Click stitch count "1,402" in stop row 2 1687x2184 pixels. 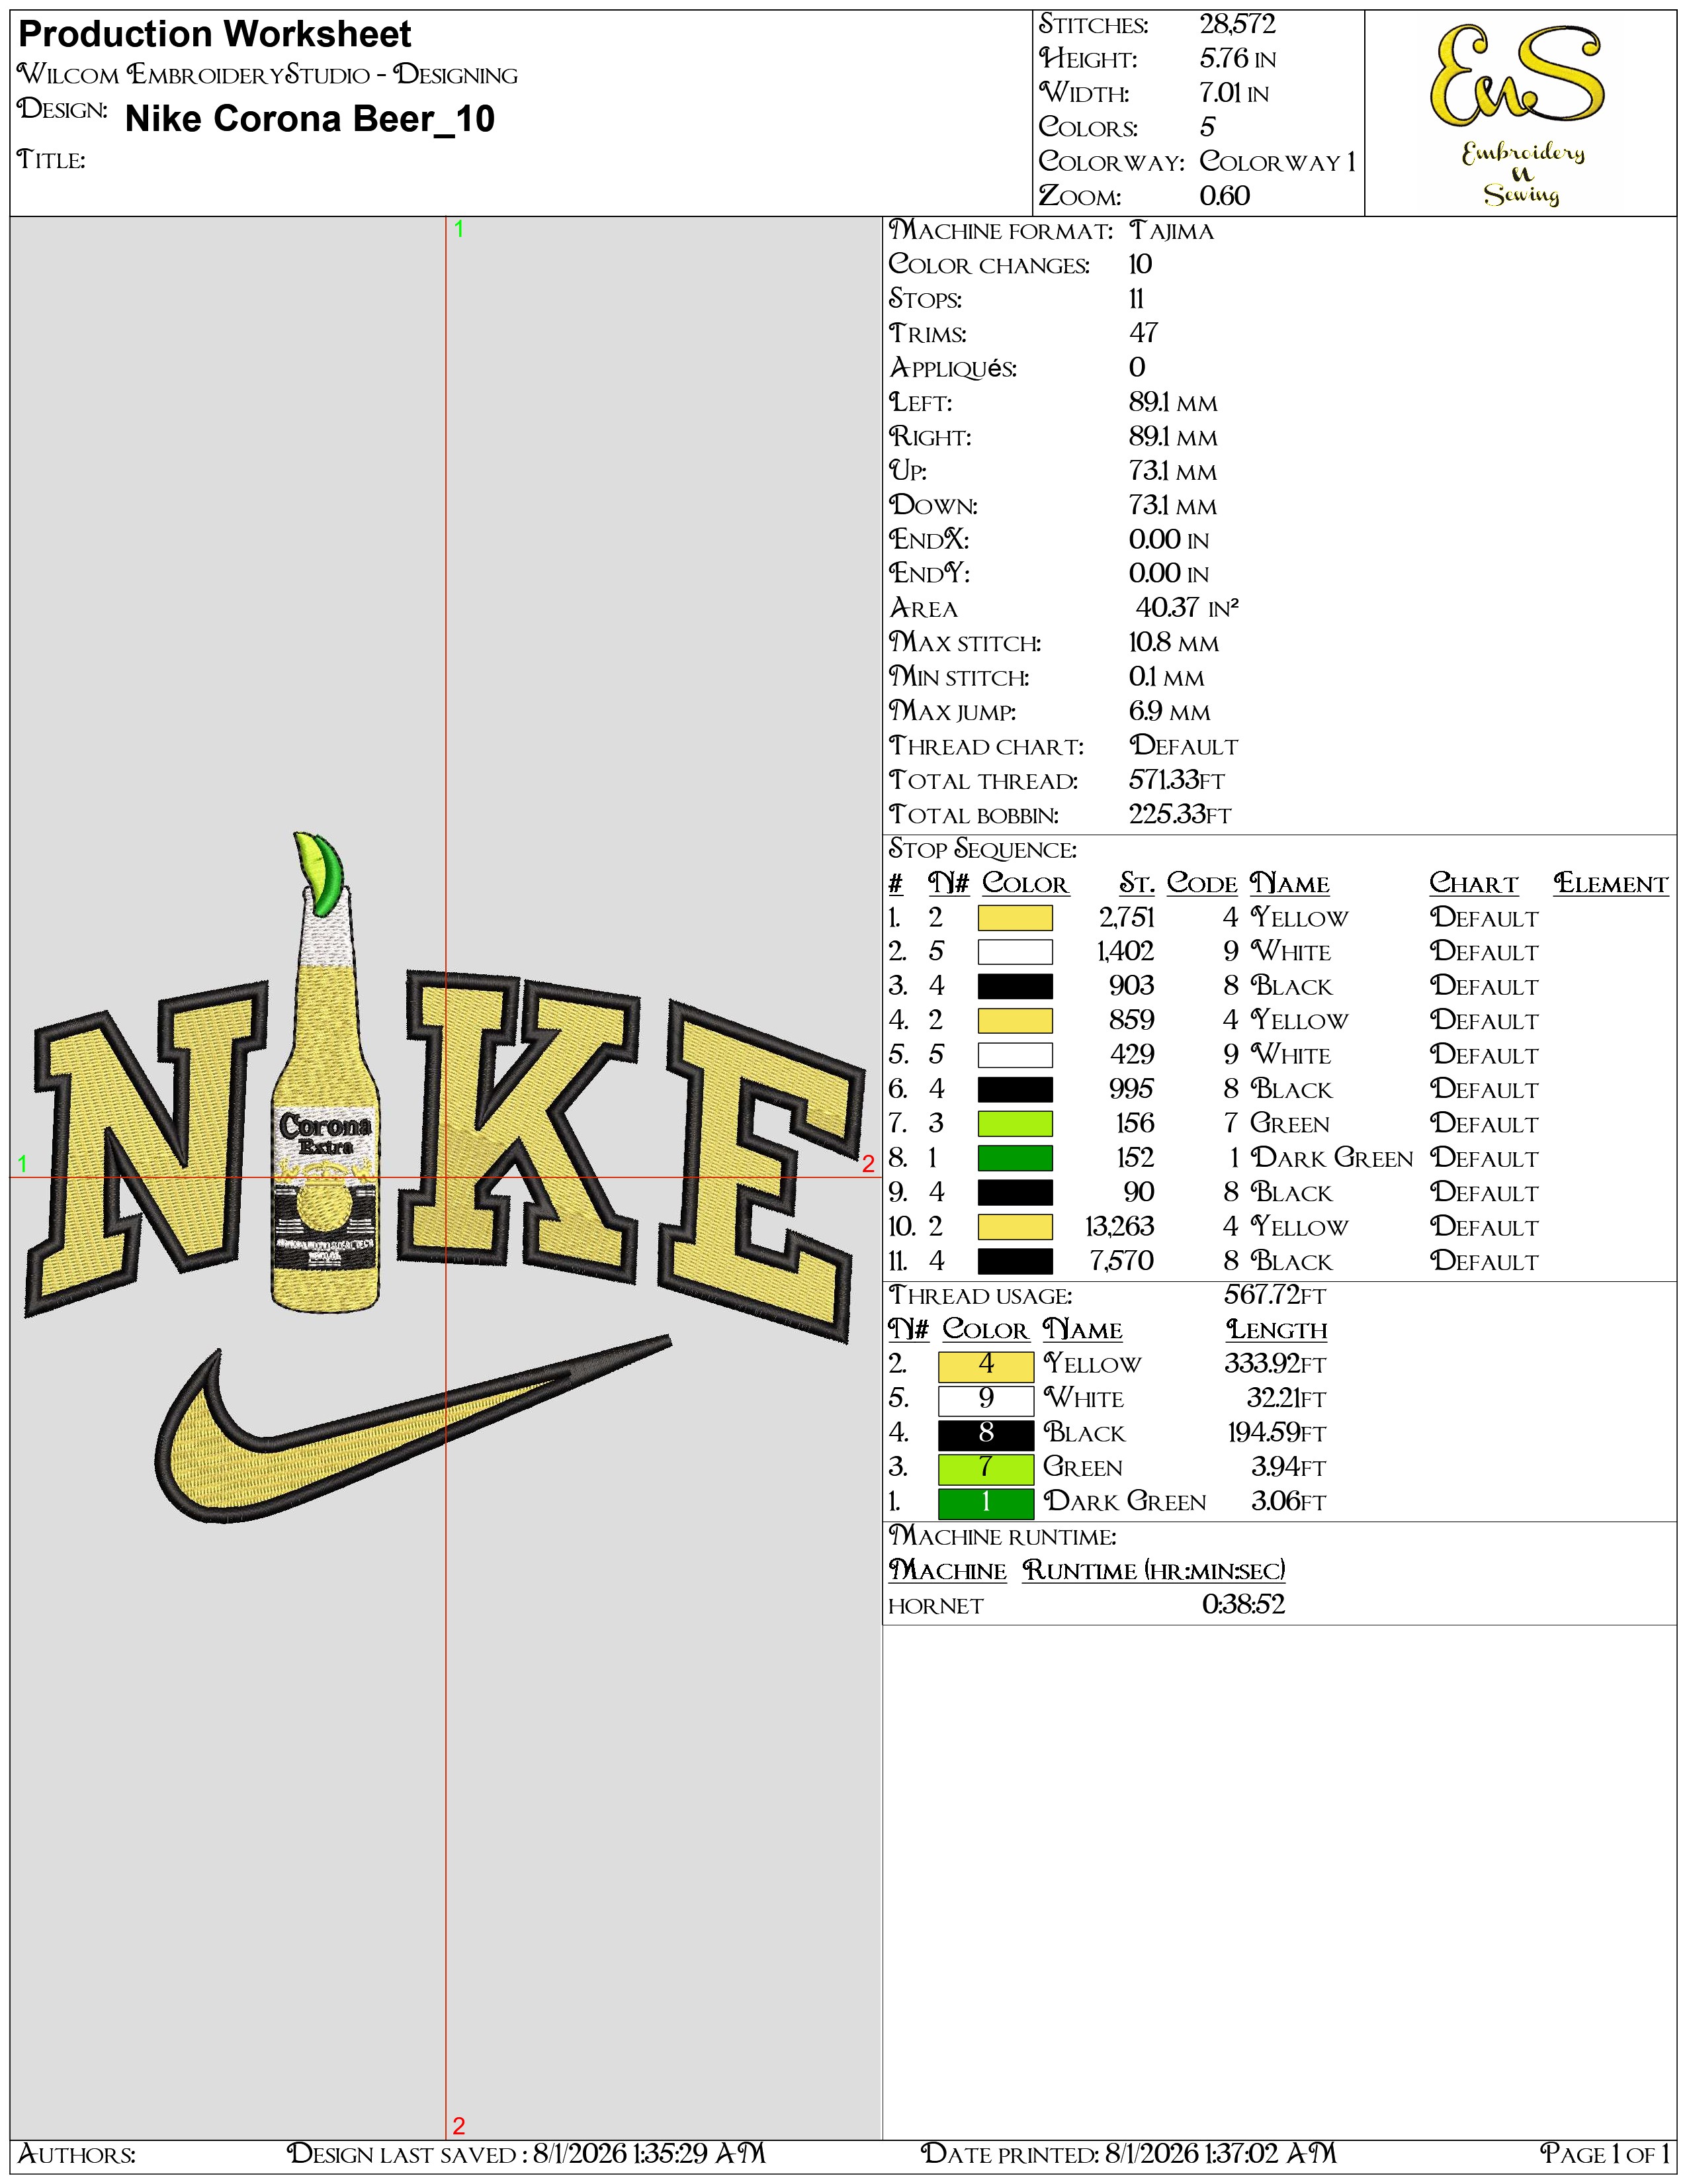point(1125,951)
